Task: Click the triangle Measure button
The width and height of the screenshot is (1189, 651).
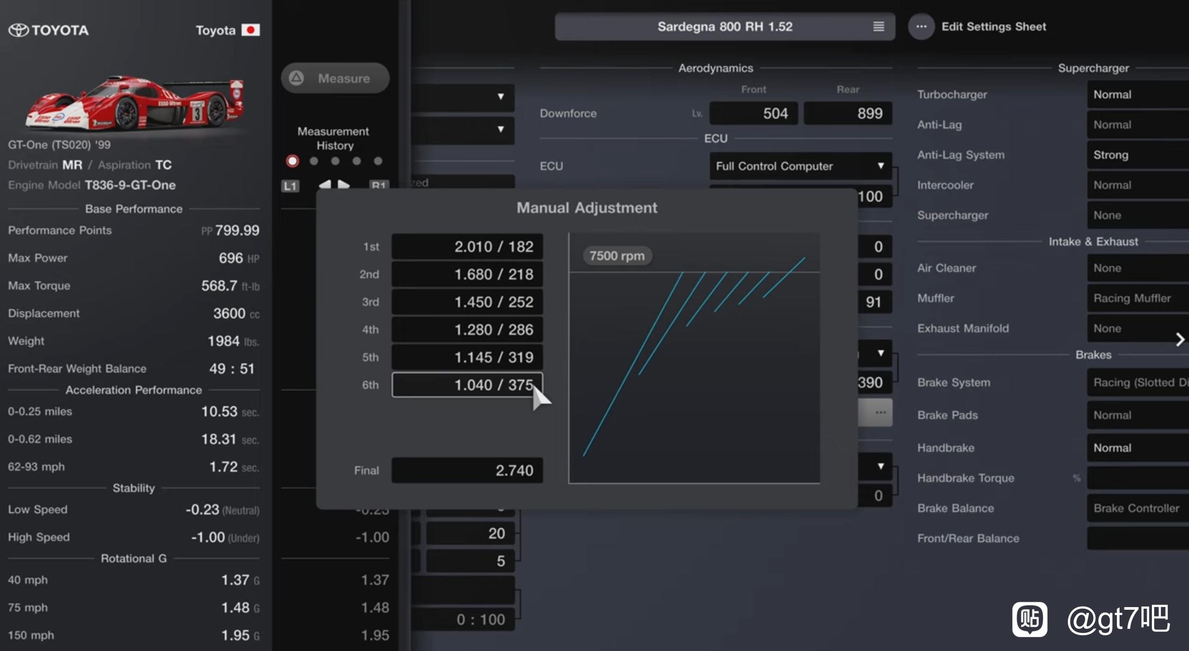Action: (x=335, y=78)
